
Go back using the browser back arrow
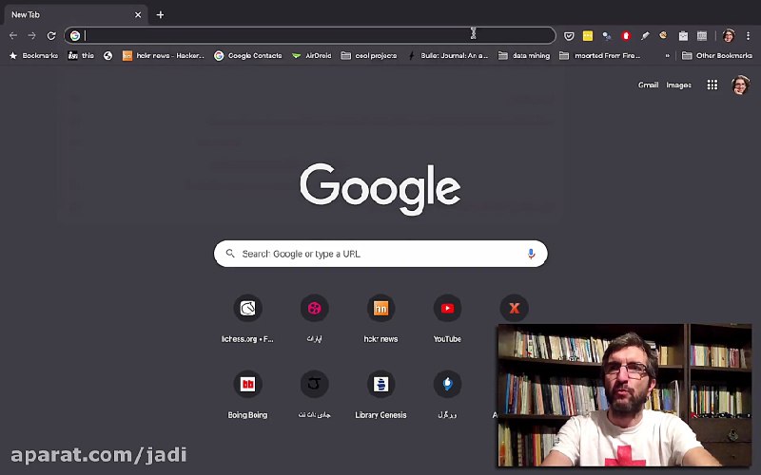13,35
